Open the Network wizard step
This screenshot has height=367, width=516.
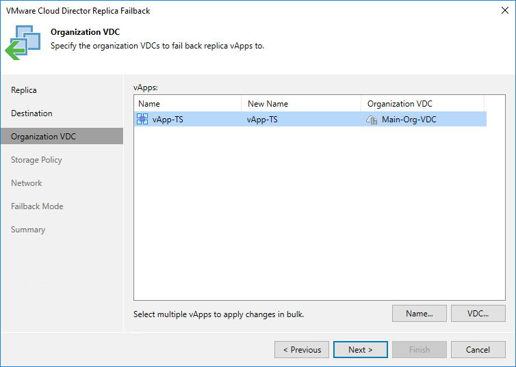pos(26,183)
